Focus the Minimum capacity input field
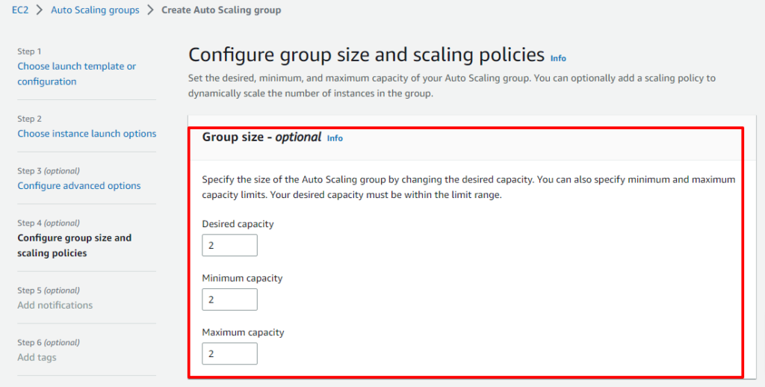 230,299
